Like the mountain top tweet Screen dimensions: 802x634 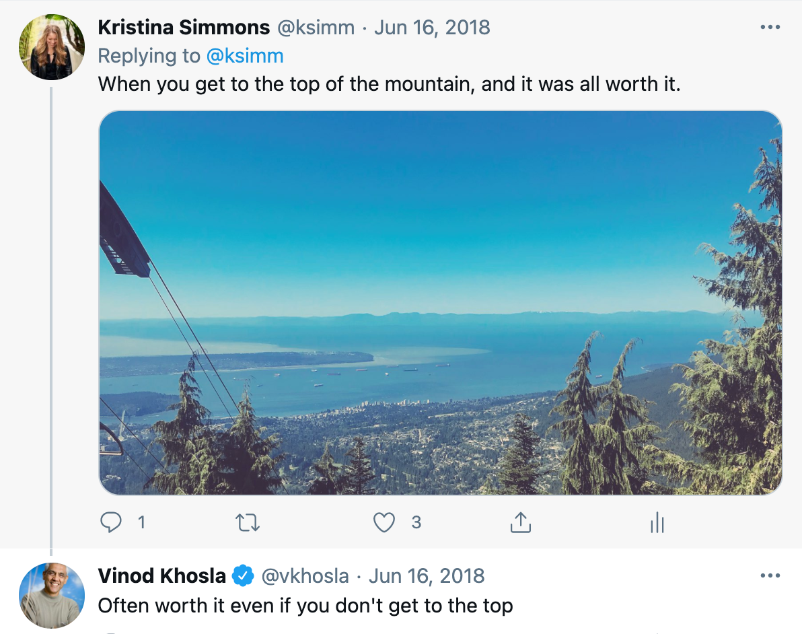point(384,522)
